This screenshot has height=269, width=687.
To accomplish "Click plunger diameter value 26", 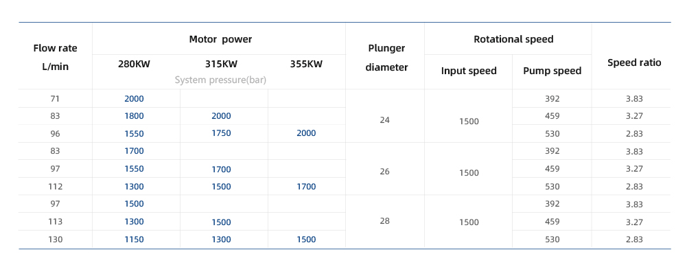I will (385, 172).
